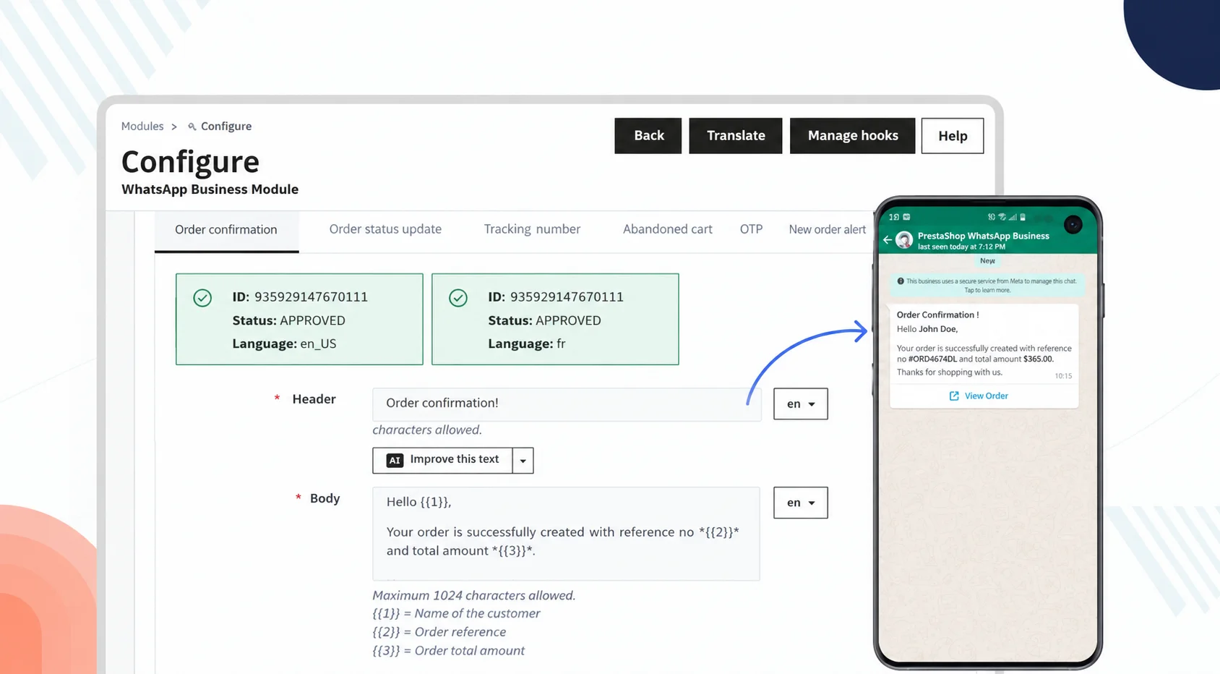Open the Tracking number tab
The width and height of the screenshot is (1220, 674).
pyautogui.click(x=532, y=229)
